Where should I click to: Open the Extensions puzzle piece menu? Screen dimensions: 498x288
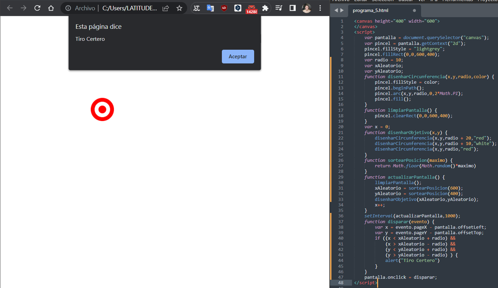pos(265,8)
